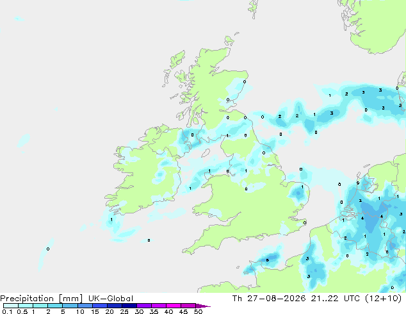The width and height of the screenshot is (406, 314).
Task: Select the 40–45 mm magenta legend swatch
Action: coord(174,306)
